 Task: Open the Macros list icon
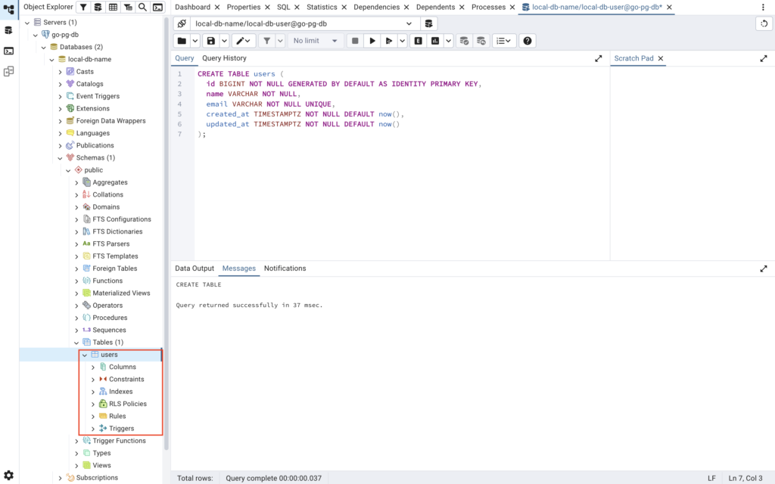(503, 41)
